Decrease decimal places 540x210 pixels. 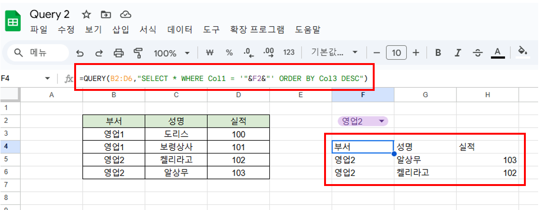[x=249, y=53]
